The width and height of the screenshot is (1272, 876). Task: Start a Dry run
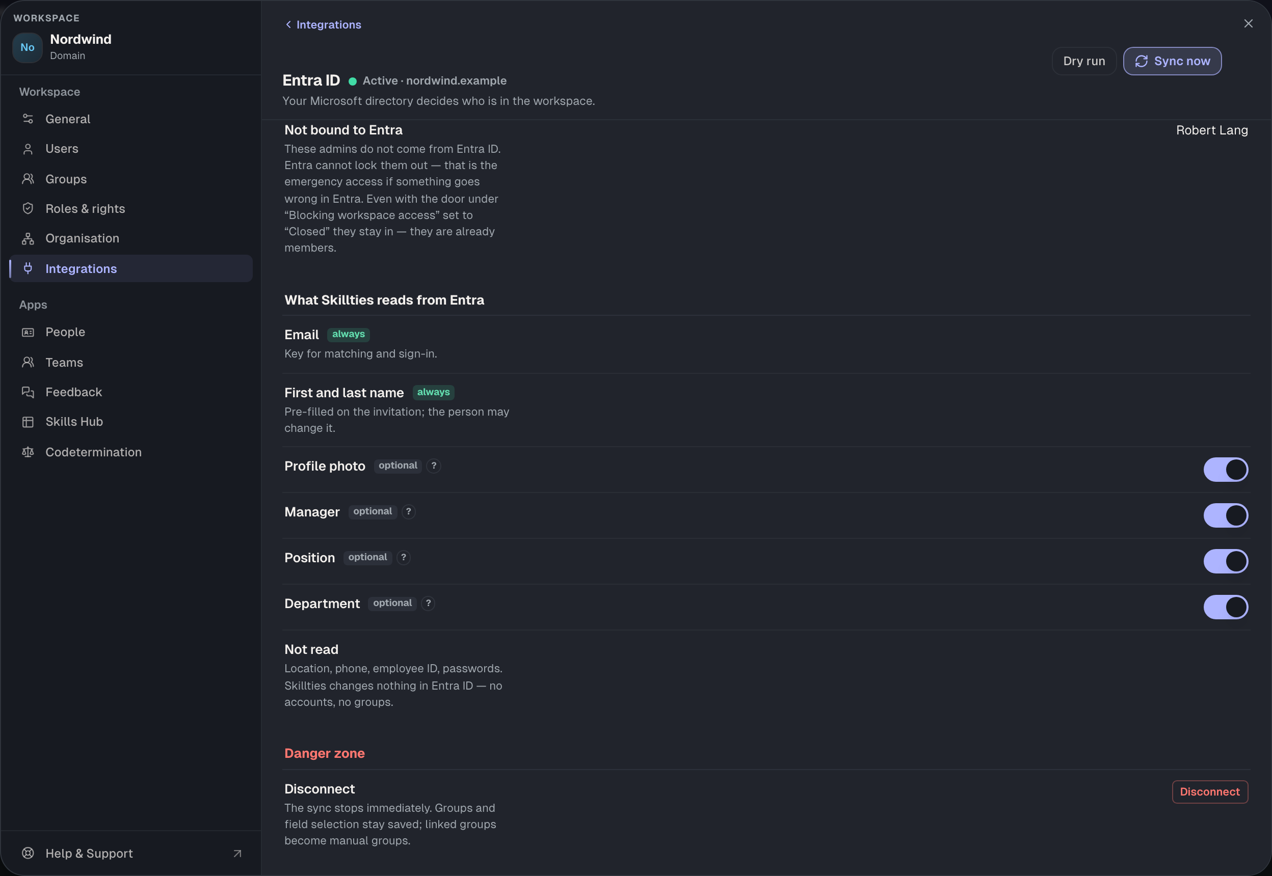[1084, 61]
